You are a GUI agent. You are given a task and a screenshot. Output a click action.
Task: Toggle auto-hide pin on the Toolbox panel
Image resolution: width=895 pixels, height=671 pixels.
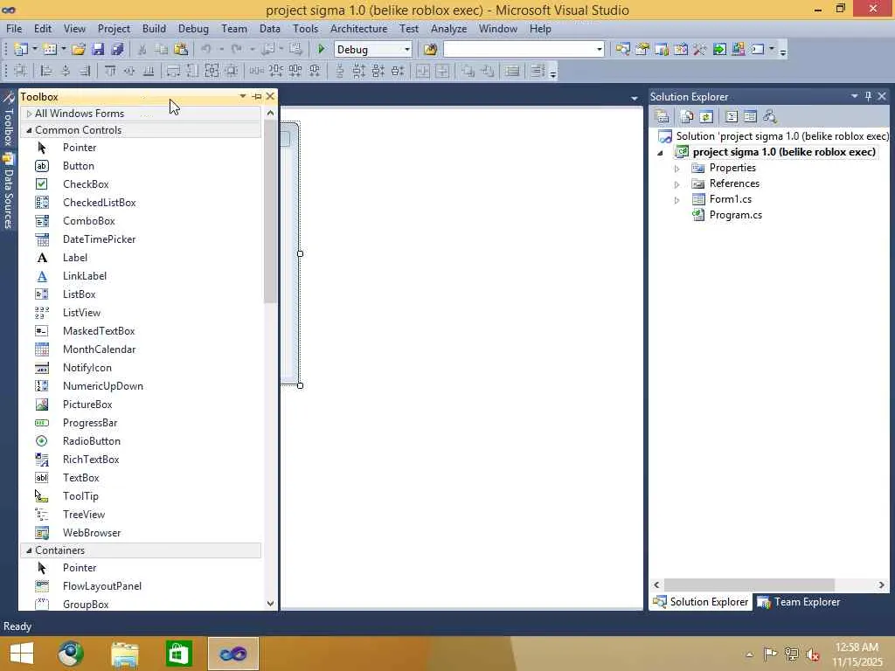click(257, 96)
